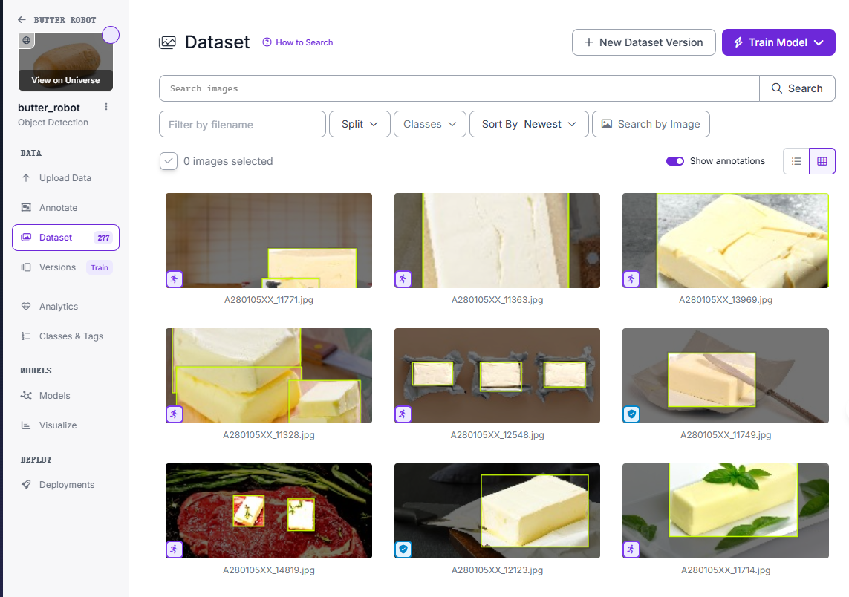Click the back arrow beside BUTTER ROBOT
Viewport: 849px width, 597px height.
pyautogui.click(x=22, y=20)
